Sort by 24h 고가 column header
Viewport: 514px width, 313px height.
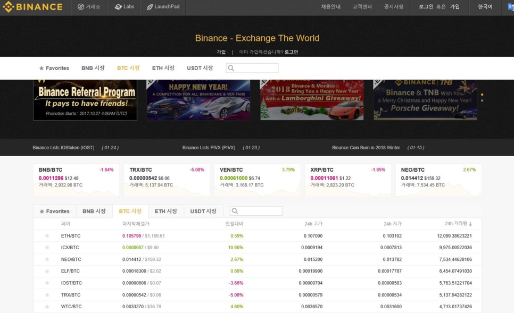click(313, 224)
